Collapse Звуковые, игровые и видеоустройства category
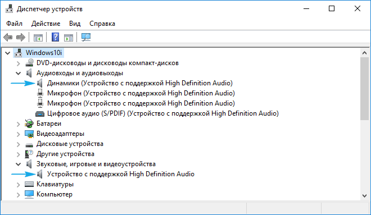 (18, 164)
